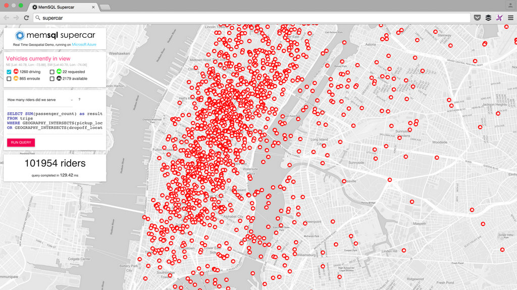
Task: Enable the 2179 available checkbox
Action: point(52,79)
